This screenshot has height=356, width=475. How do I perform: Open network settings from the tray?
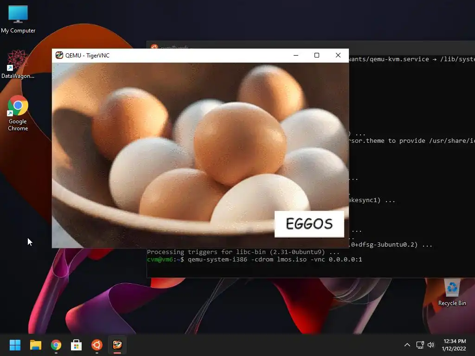420,345
